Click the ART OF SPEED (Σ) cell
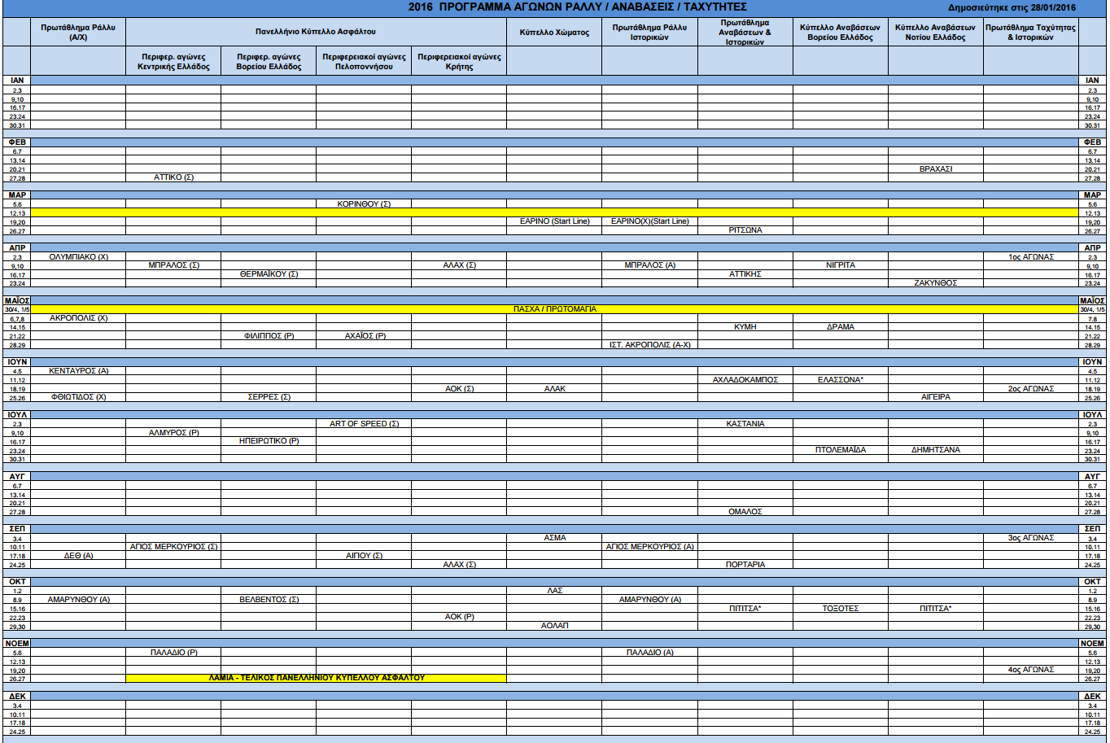The height and width of the screenshot is (743, 1110). click(364, 424)
